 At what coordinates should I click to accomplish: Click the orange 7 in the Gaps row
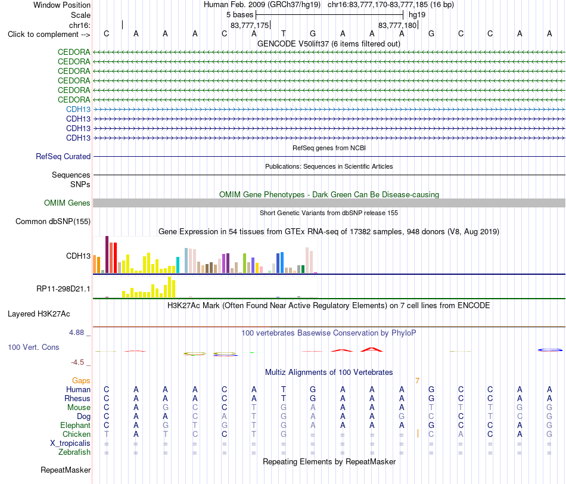tap(417, 381)
